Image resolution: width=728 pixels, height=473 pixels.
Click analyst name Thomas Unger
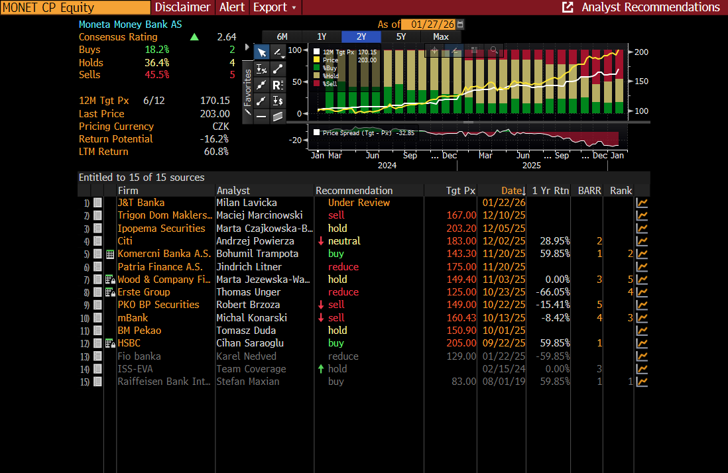pos(249,292)
